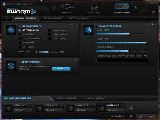
Task: Adjust the Set Volume slider
Action: (x=49, y=52)
